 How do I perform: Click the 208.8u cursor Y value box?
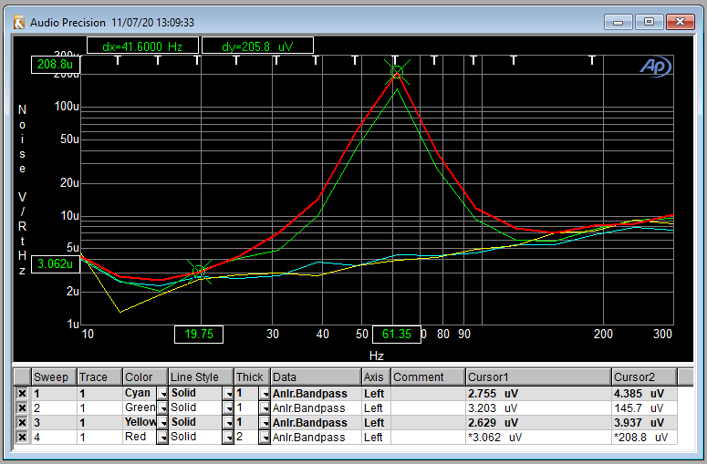click(x=55, y=65)
